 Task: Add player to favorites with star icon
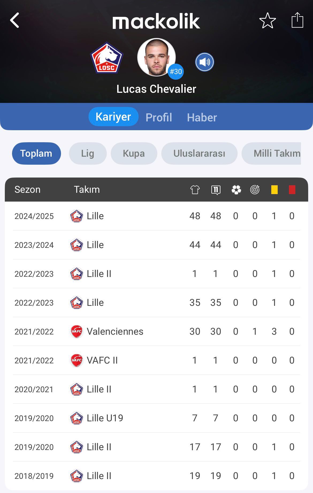[268, 21]
